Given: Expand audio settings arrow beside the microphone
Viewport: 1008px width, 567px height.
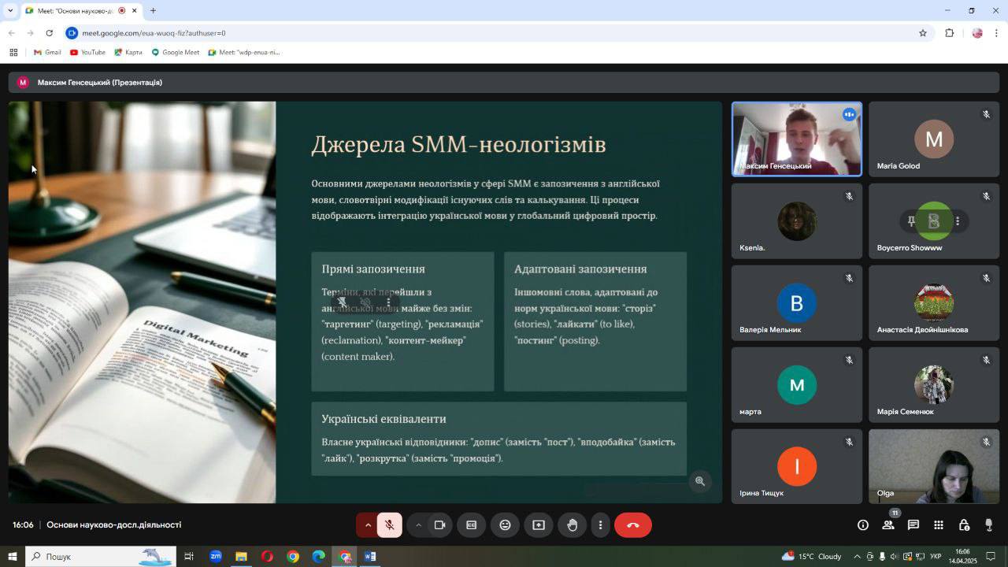Looking at the screenshot, I should (368, 525).
